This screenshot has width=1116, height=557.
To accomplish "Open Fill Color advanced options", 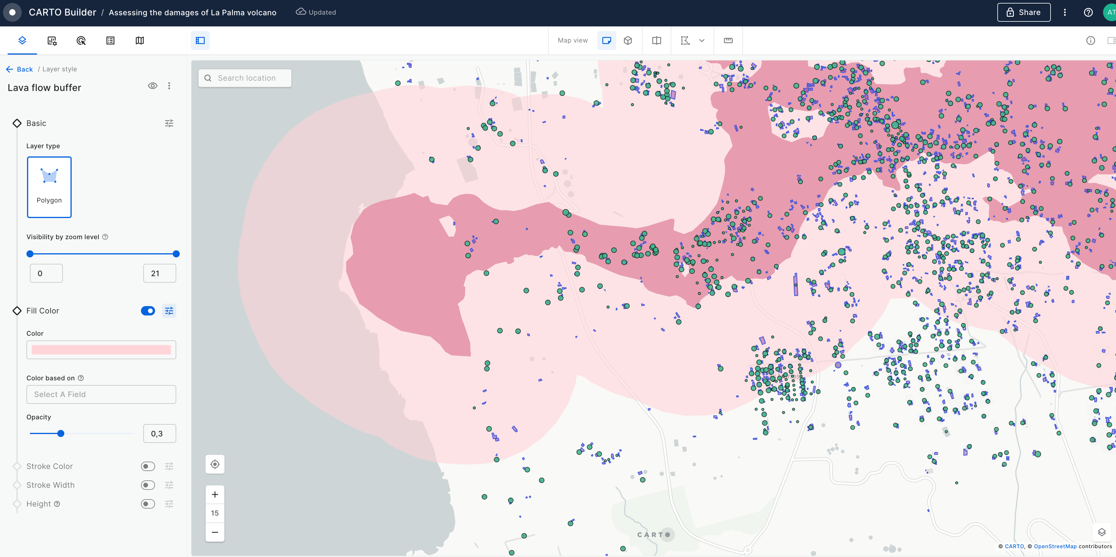I will [169, 311].
